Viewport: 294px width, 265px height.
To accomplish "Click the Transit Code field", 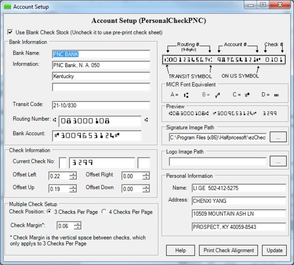I will tap(101, 106).
